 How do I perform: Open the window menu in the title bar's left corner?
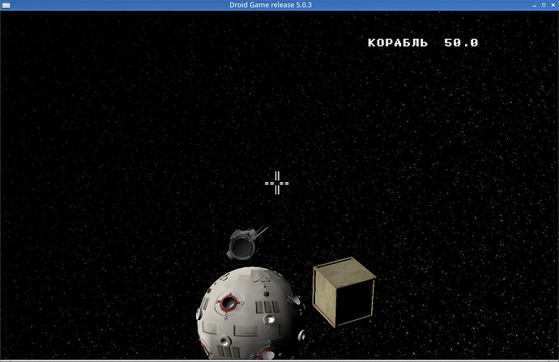(6, 5)
